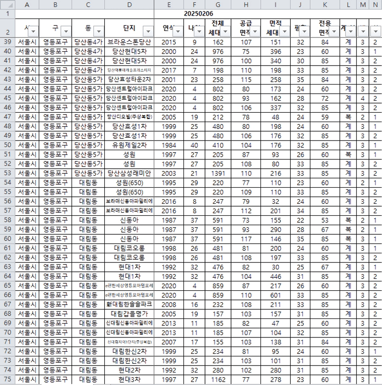Click the year cell 2001
The height and width of the screenshot is (385, 382).
(x=169, y=79)
